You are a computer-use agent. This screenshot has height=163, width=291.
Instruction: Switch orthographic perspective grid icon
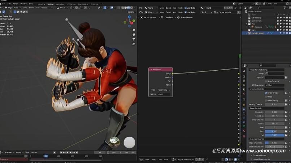(134, 44)
